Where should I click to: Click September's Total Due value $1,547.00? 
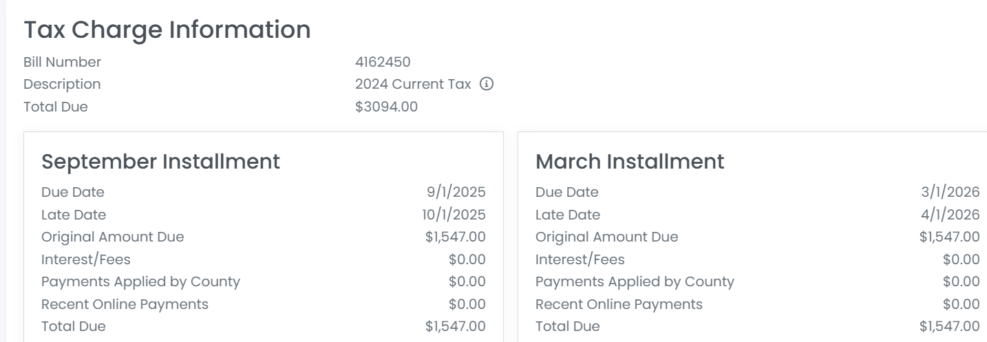(x=455, y=326)
